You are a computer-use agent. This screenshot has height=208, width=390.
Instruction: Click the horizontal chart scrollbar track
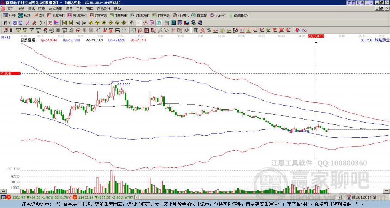238,197
